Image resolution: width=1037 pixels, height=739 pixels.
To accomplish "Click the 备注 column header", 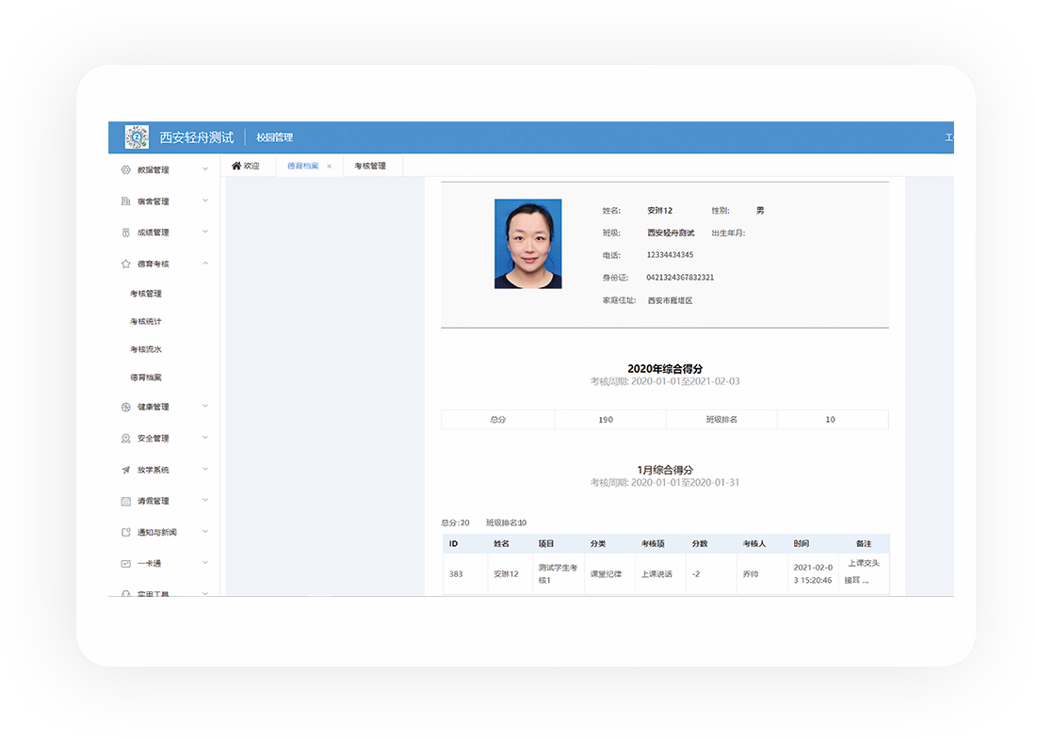I will click(x=864, y=544).
